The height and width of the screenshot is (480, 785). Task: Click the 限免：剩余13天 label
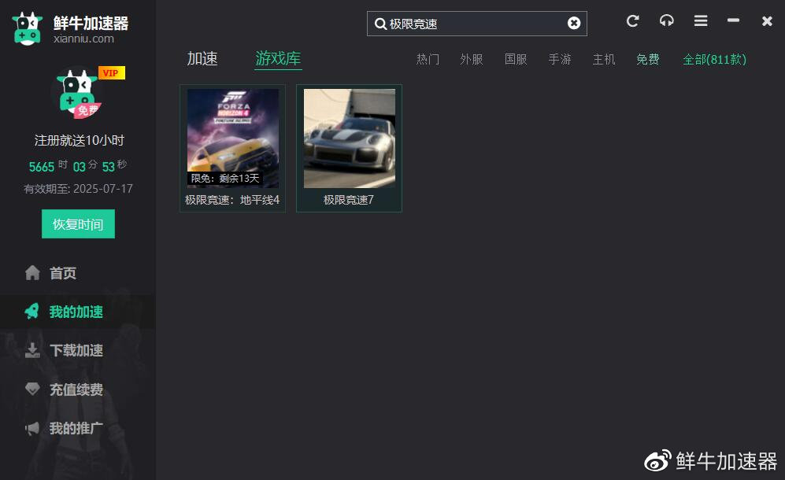pyautogui.click(x=224, y=178)
